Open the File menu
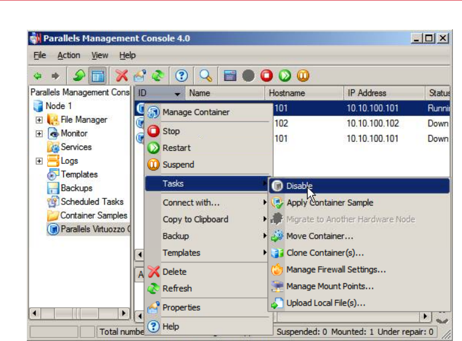462x341 pixels. 40,55
